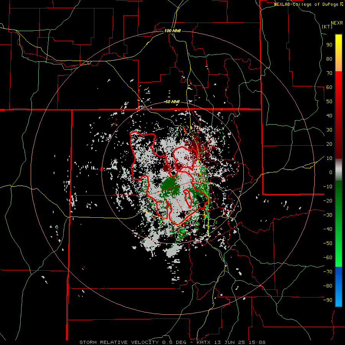Select the positive 50 scale label
The height and width of the screenshot is (345, 345).
329,102
